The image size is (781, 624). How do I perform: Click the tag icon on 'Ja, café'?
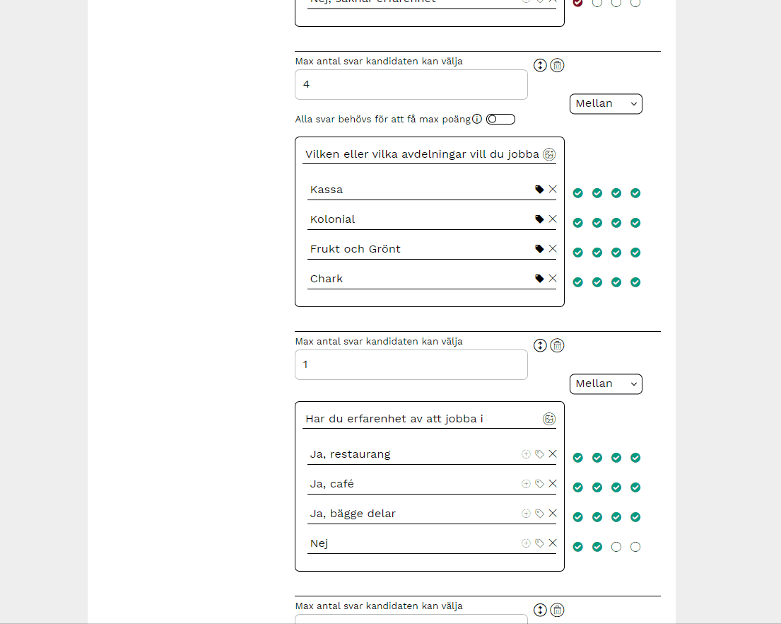pos(539,484)
